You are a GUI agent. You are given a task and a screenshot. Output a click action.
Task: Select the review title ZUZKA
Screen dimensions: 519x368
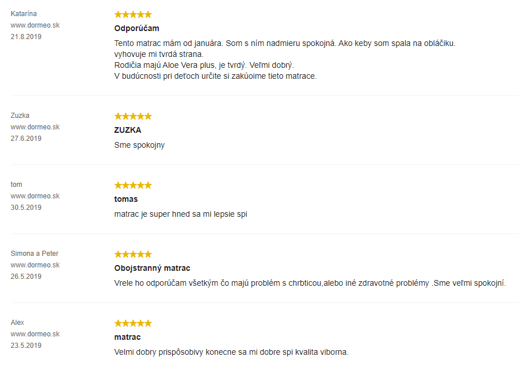pos(128,131)
